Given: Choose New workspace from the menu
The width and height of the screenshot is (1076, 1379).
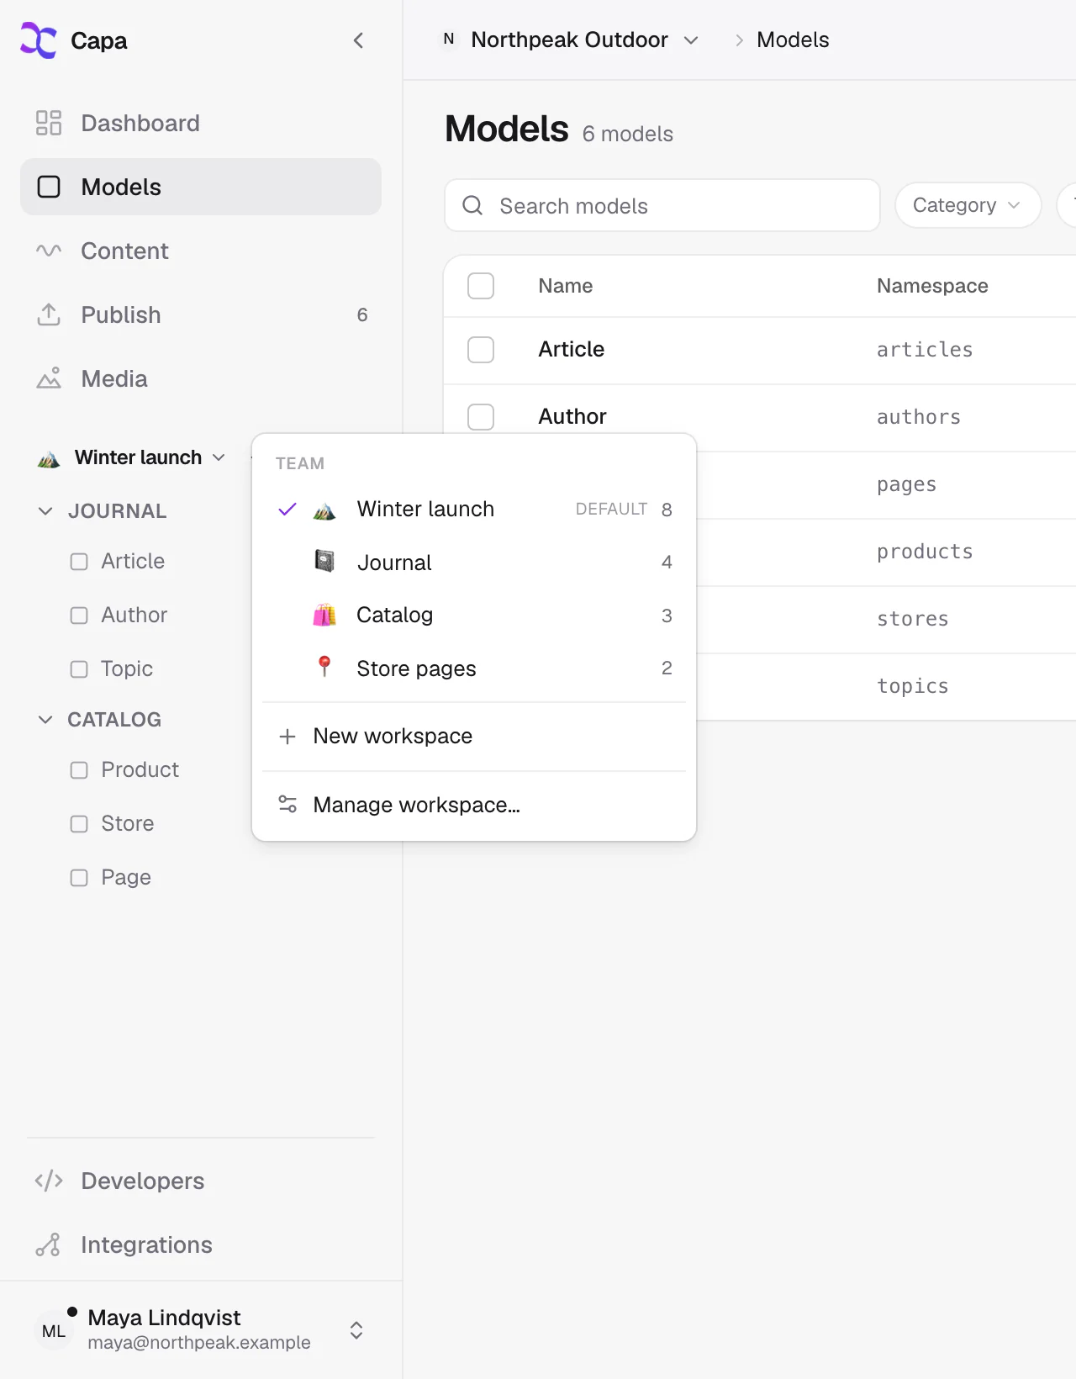Looking at the screenshot, I should 474,737.
